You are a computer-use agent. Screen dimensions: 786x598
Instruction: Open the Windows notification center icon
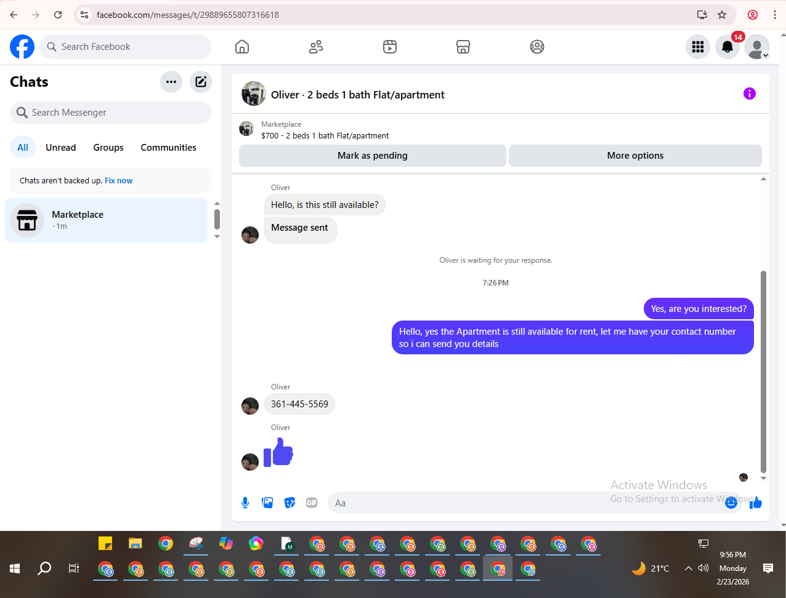tap(768, 568)
